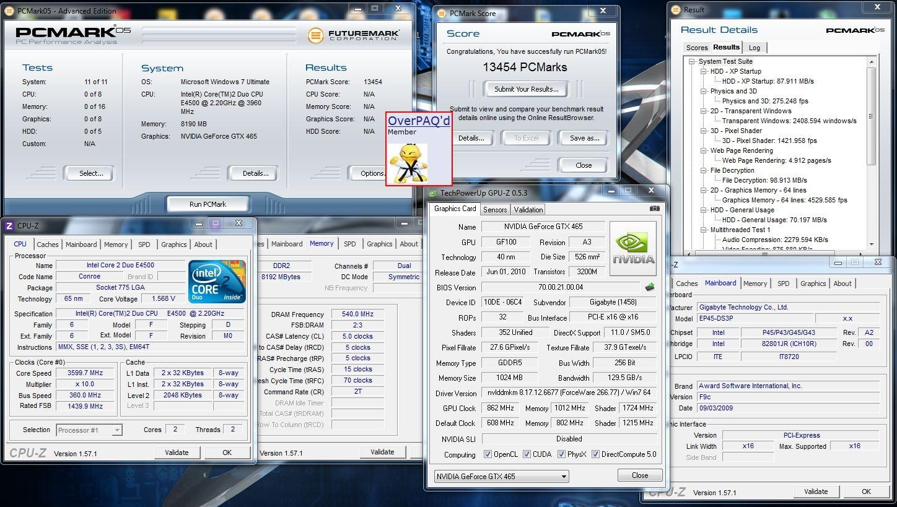
Task: Click the Core Speed value 3599.7 MHz
Action: [85, 373]
